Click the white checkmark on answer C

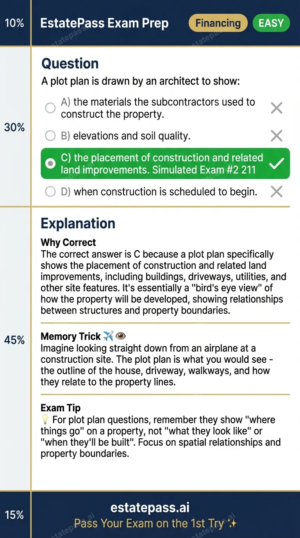(x=277, y=163)
